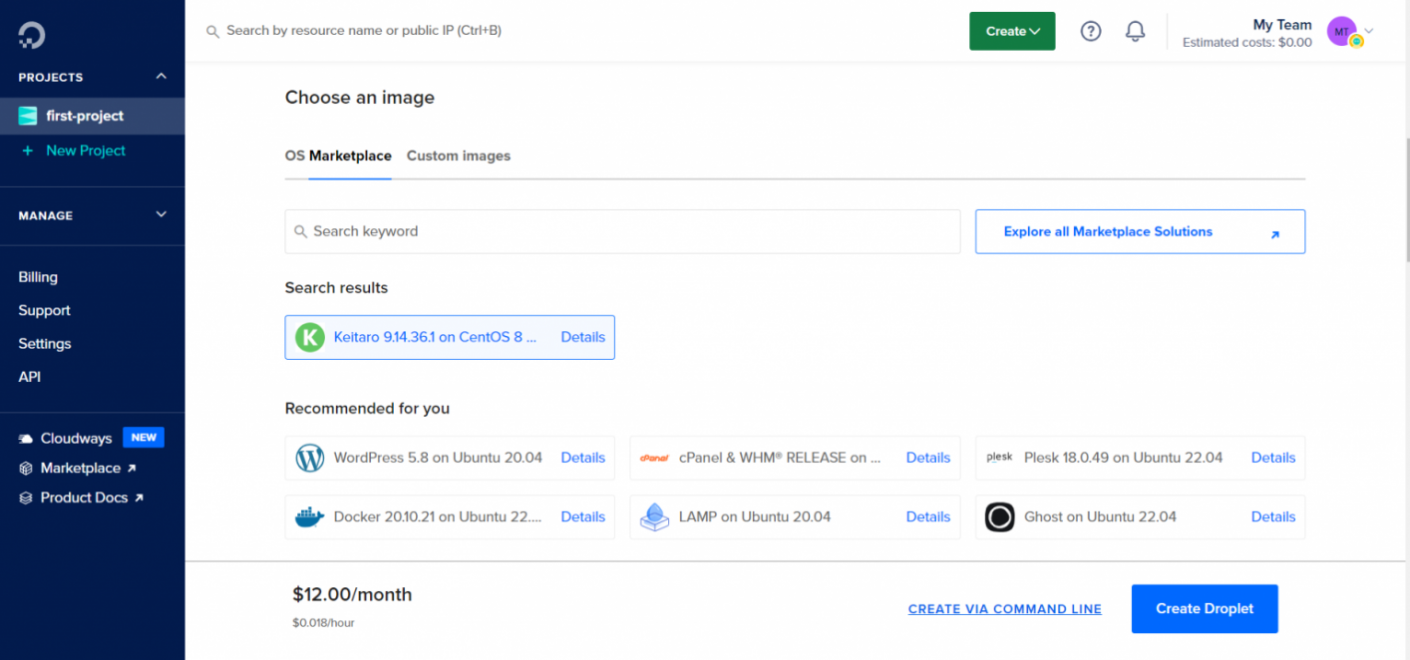Click the NEW badge next to Cloudways
This screenshot has height=660, width=1410.
(144, 438)
